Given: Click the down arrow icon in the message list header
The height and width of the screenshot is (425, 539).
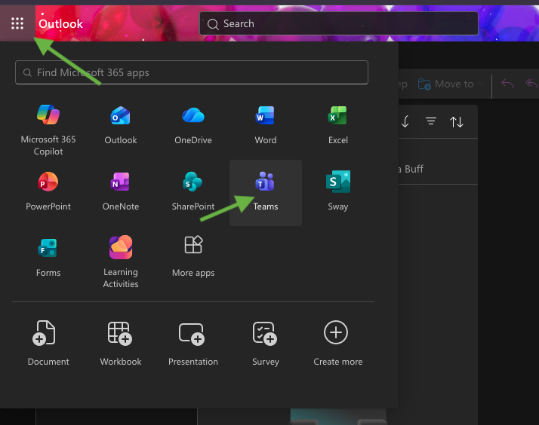Looking at the screenshot, I should [x=405, y=121].
